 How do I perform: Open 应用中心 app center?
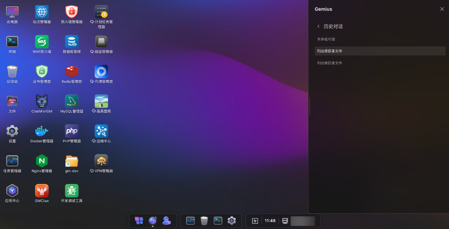coord(12,191)
